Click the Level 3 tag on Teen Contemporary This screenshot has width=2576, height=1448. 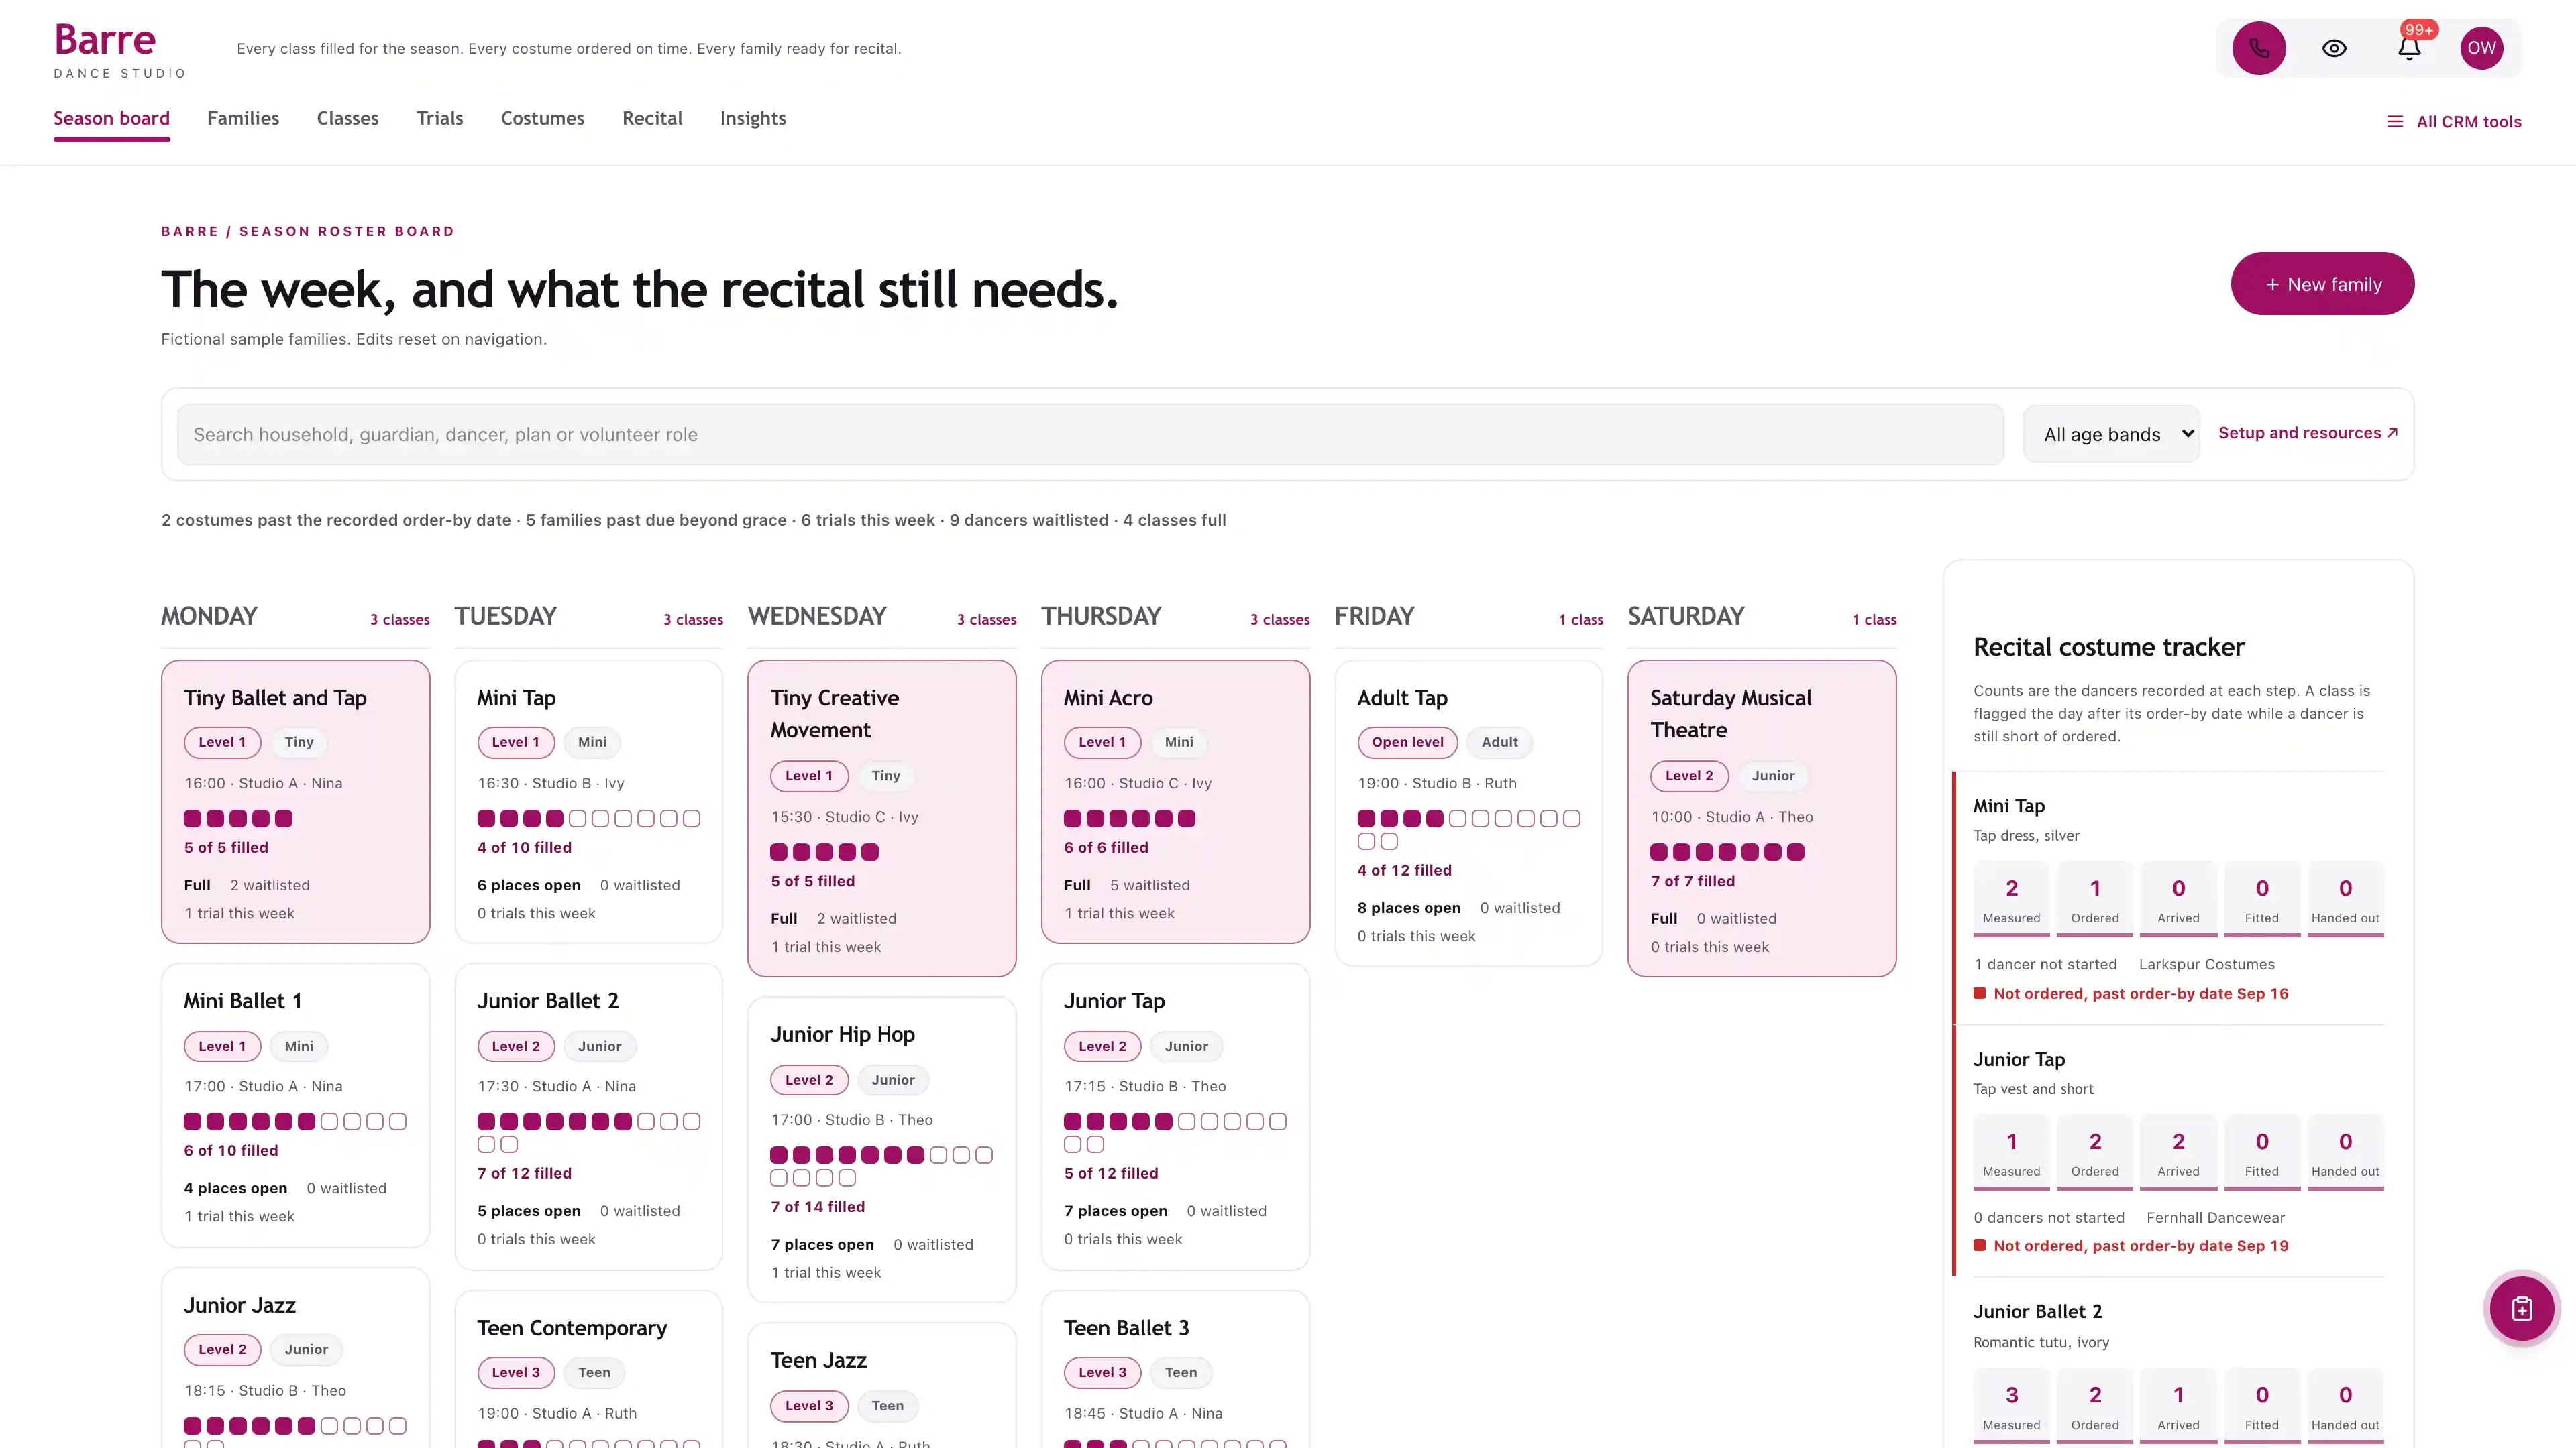coord(515,1372)
